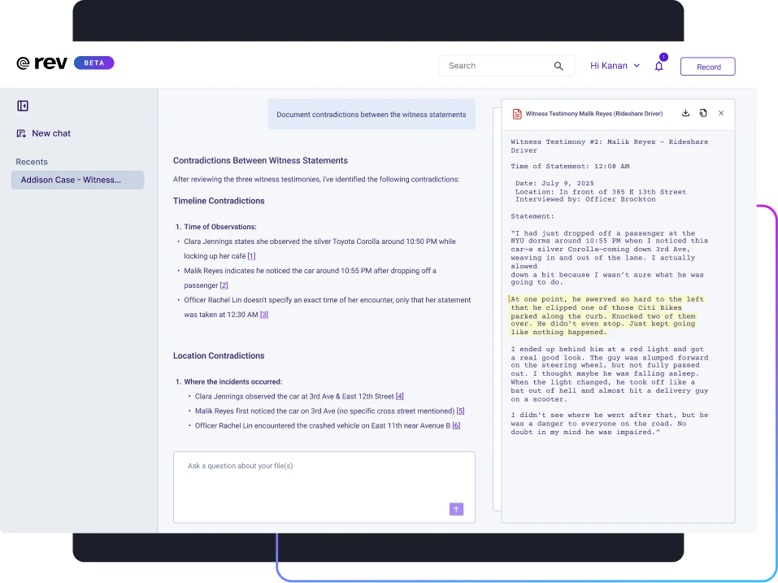The width and height of the screenshot is (778, 583).
Task: Send the question with the arrow button
Action: tap(457, 509)
